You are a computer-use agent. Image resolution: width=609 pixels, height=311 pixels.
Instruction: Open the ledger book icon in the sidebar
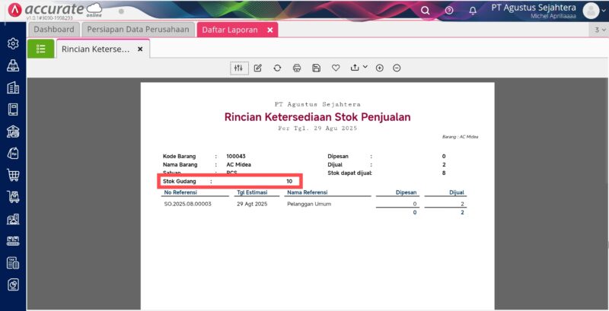(x=13, y=109)
